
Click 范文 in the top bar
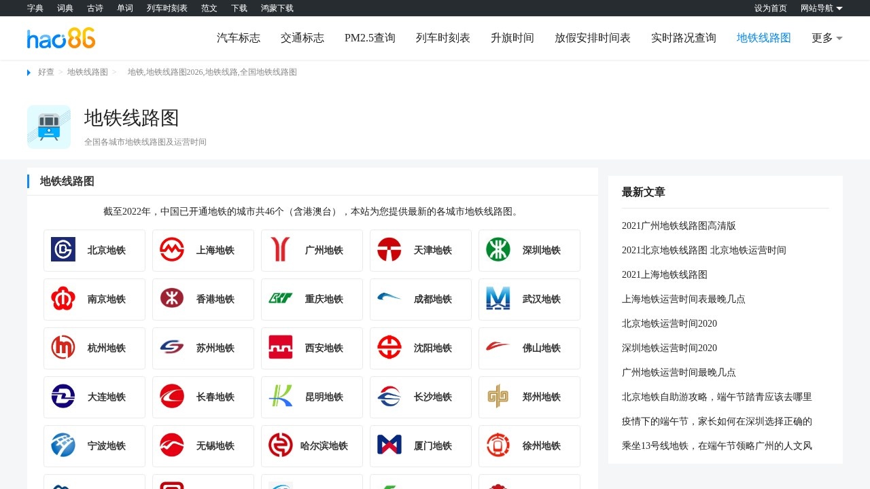point(209,8)
